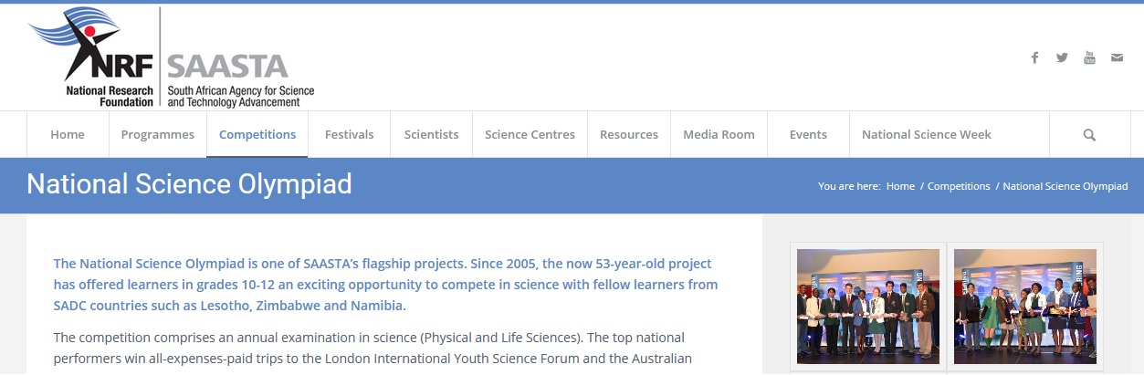Click the email envelope icon

(1117, 57)
